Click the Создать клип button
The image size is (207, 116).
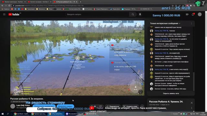click(x=130, y=106)
